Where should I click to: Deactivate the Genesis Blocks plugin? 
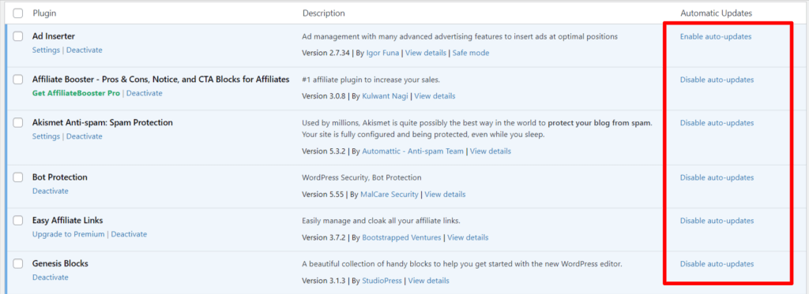pyautogui.click(x=50, y=277)
